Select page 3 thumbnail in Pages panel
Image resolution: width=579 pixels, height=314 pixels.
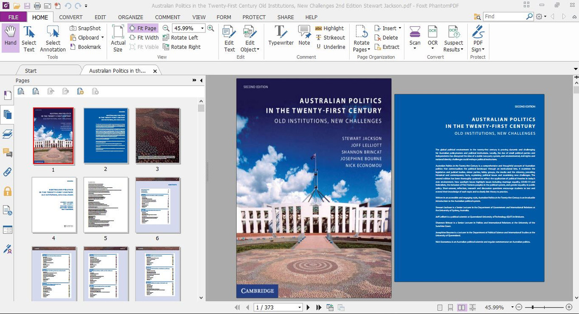[x=158, y=136]
